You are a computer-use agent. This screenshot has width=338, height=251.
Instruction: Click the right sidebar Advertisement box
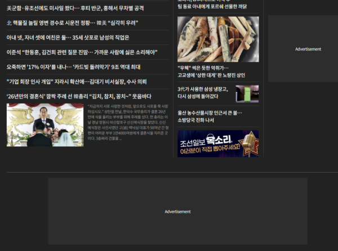(x=308, y=50)
